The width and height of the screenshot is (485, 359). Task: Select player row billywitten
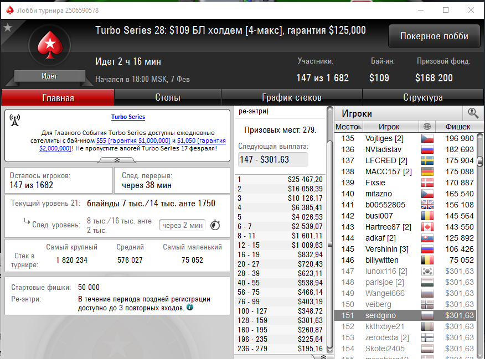[405, 260]
